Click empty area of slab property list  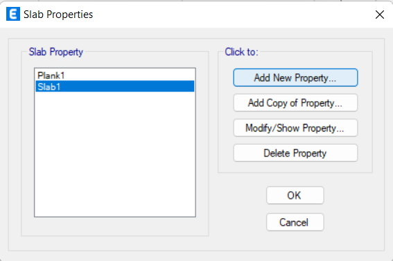pyautogui.click(x=115, y=154)
